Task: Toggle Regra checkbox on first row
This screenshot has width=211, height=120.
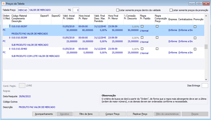Action: 142,26
